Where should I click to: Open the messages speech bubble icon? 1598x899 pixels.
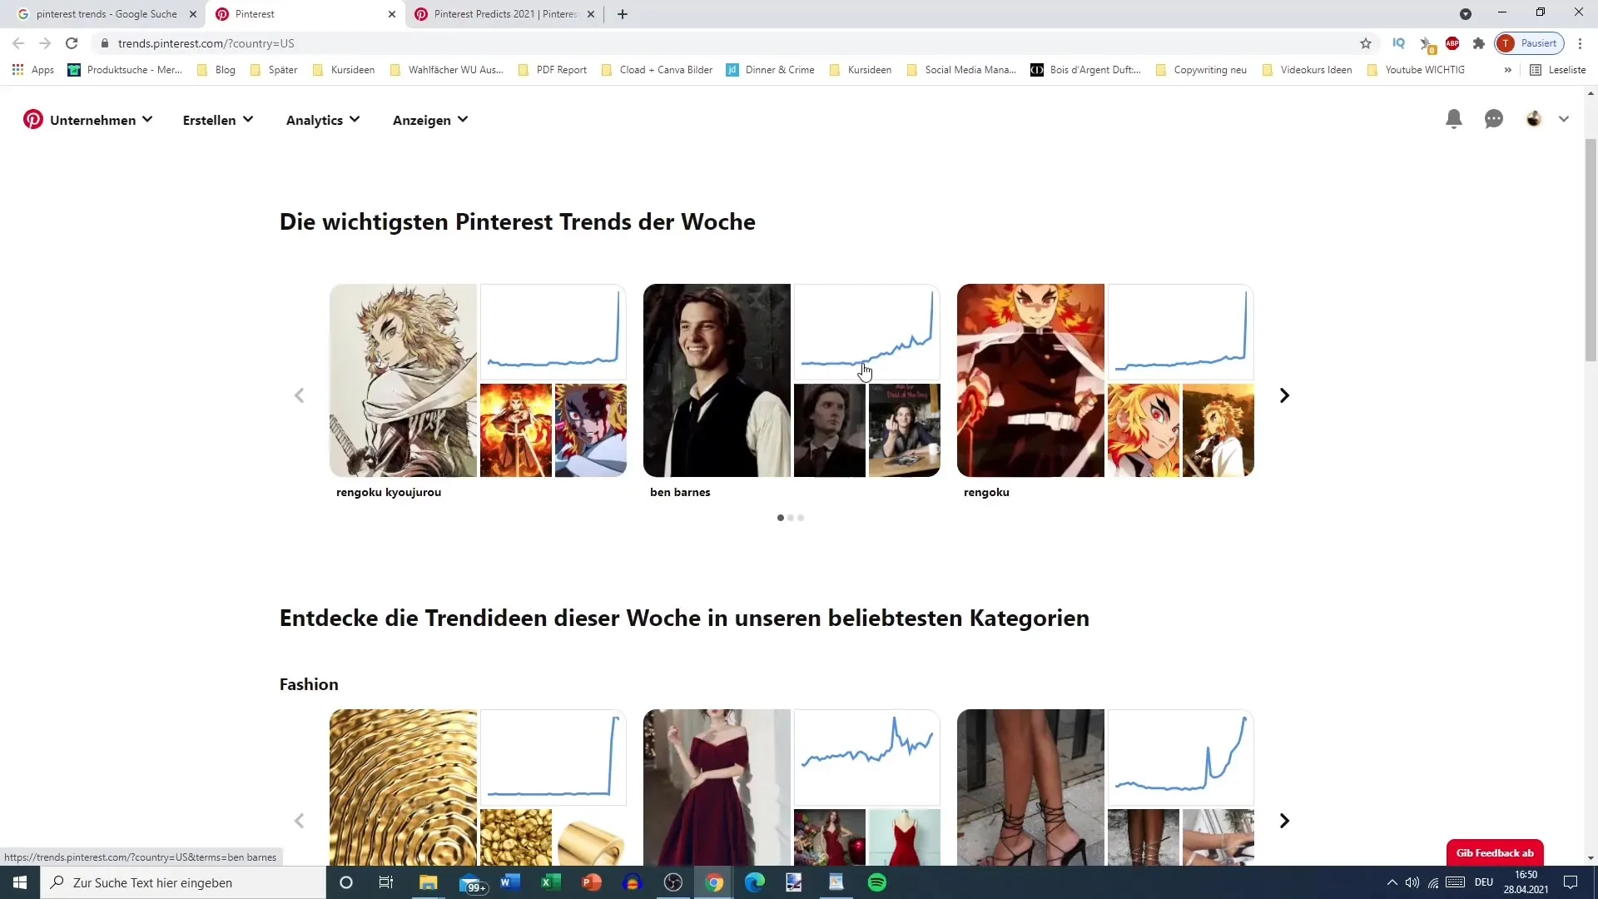click(1494, 119)
